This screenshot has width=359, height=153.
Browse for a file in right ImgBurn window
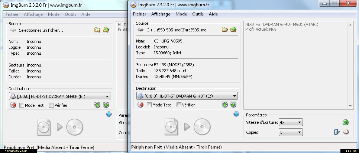[225, 30]
